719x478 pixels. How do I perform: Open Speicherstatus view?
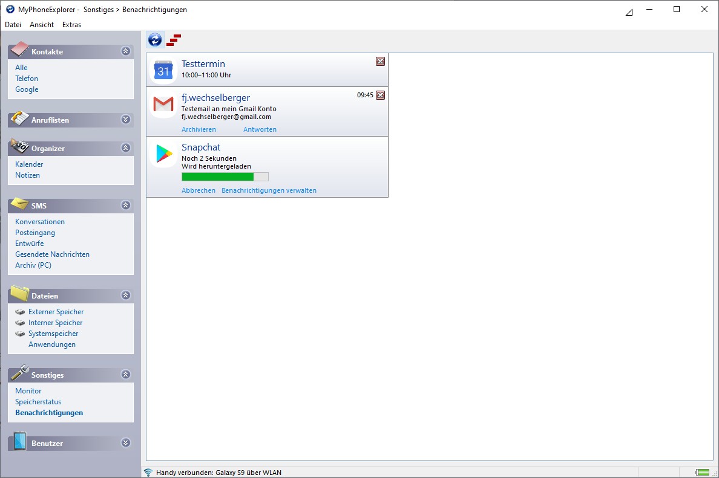point(38,402)
